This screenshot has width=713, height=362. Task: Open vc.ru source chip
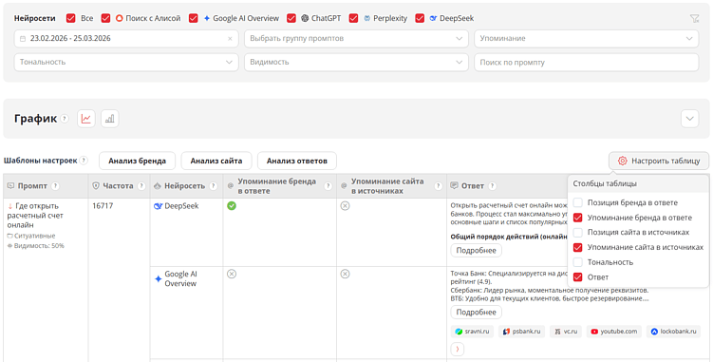566,332
